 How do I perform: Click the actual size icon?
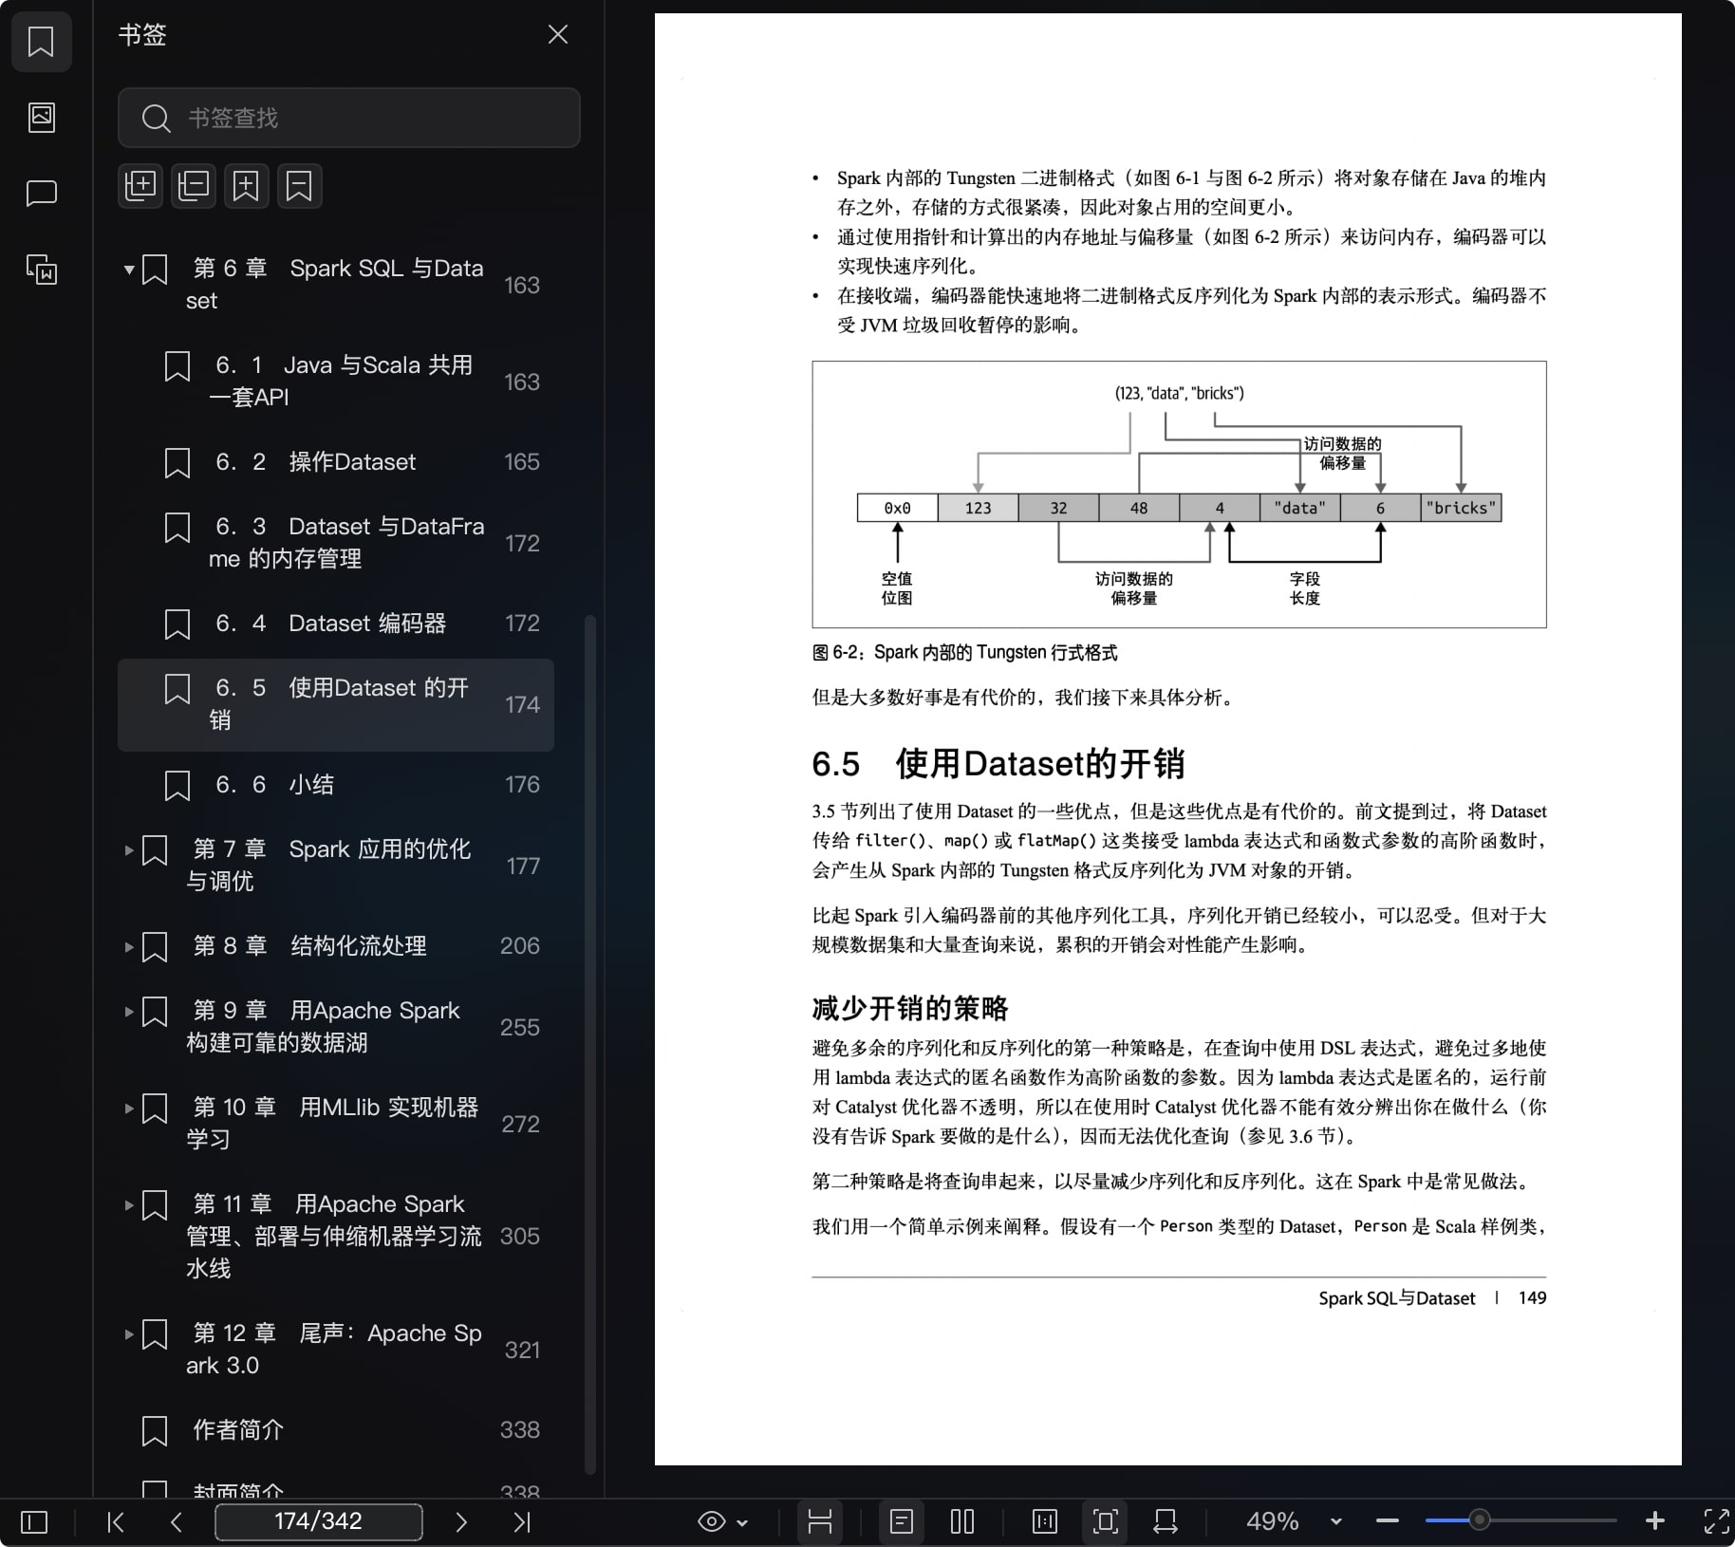coord(1045,1522)
